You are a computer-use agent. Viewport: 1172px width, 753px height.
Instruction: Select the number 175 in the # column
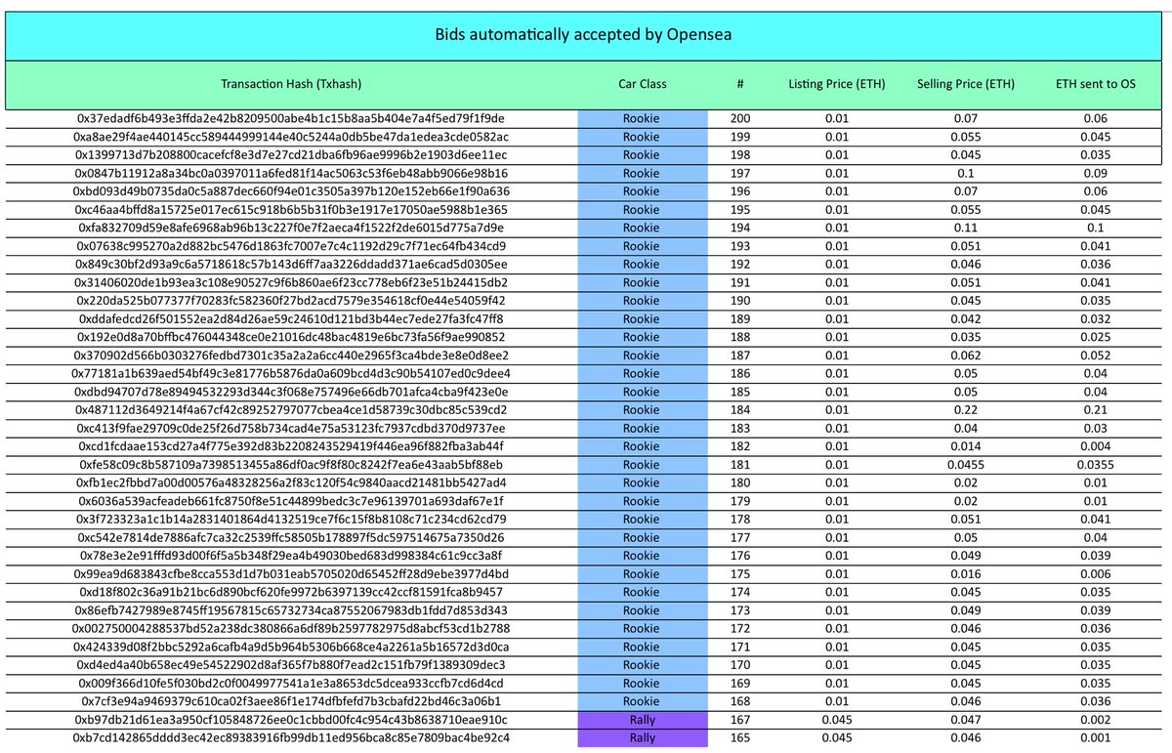(x=740, y=573)
